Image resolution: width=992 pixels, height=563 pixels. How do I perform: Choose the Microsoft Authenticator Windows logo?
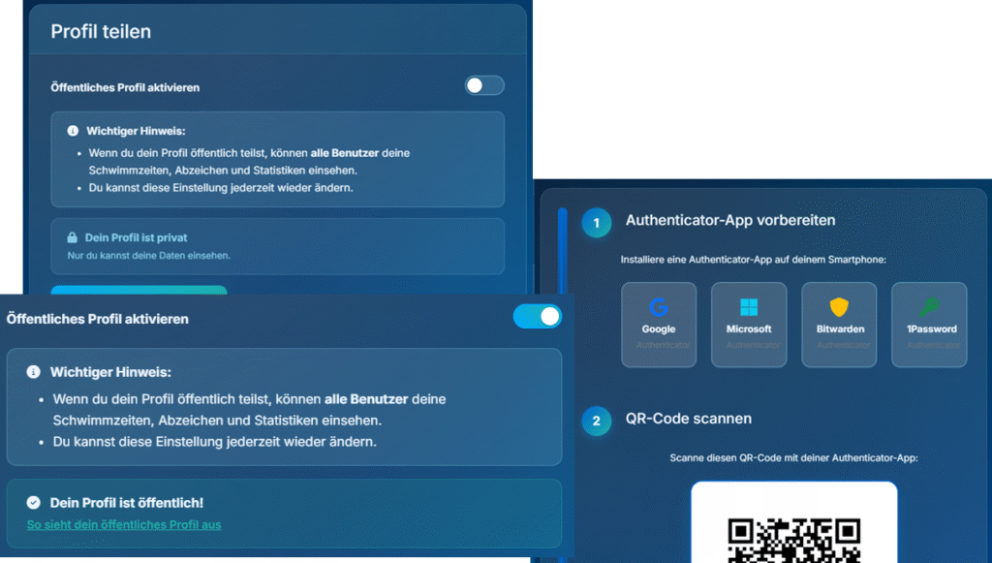pyautogui.click(x=749, y=307)
